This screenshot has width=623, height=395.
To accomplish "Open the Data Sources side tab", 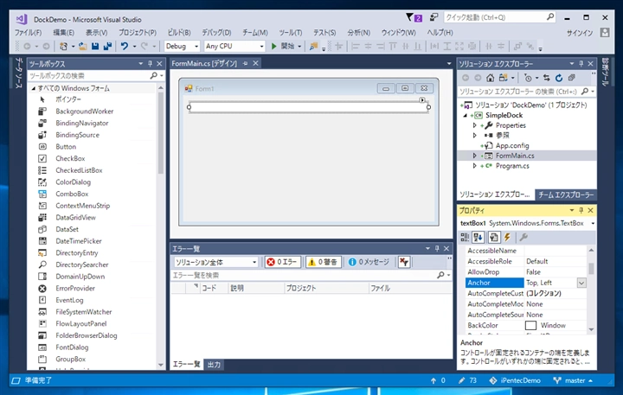I will pos(18,73).
